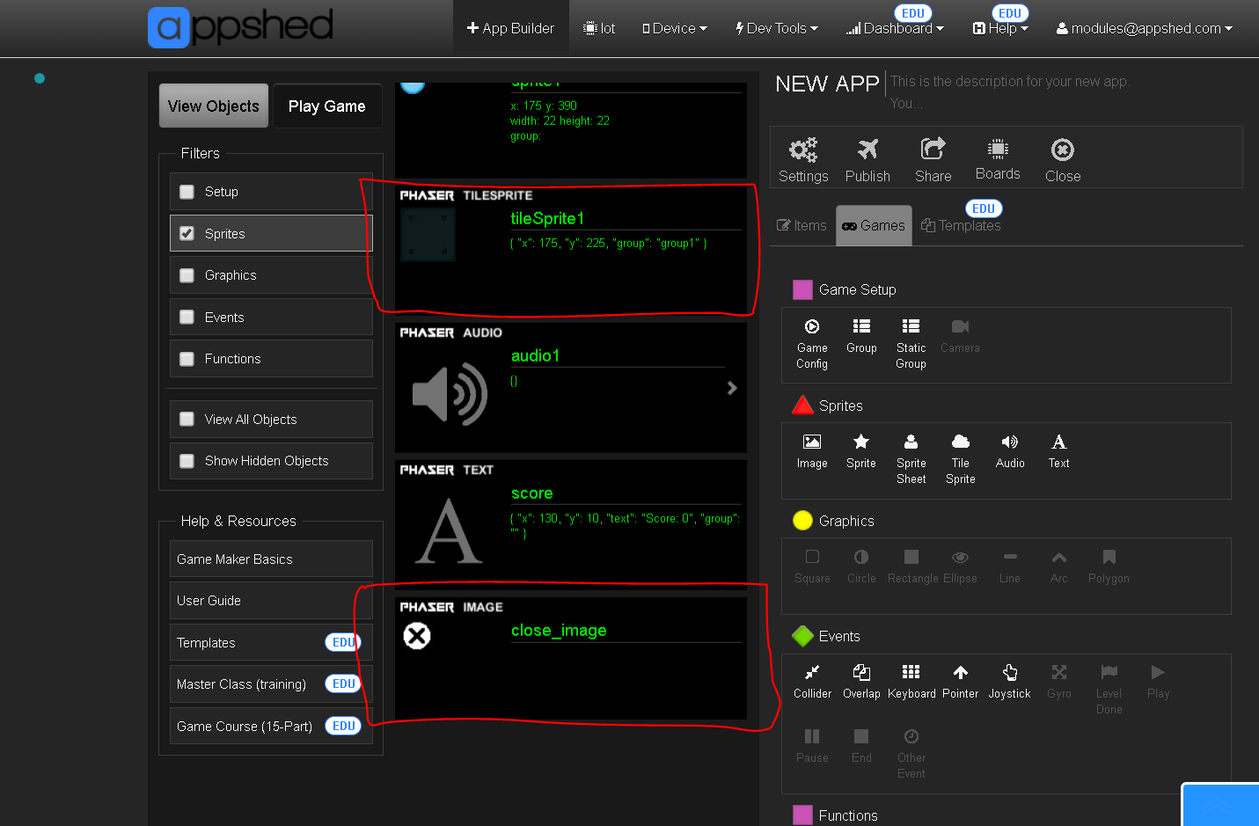Open the Templates resource link

pyautogui.click(x=271, y=642)
